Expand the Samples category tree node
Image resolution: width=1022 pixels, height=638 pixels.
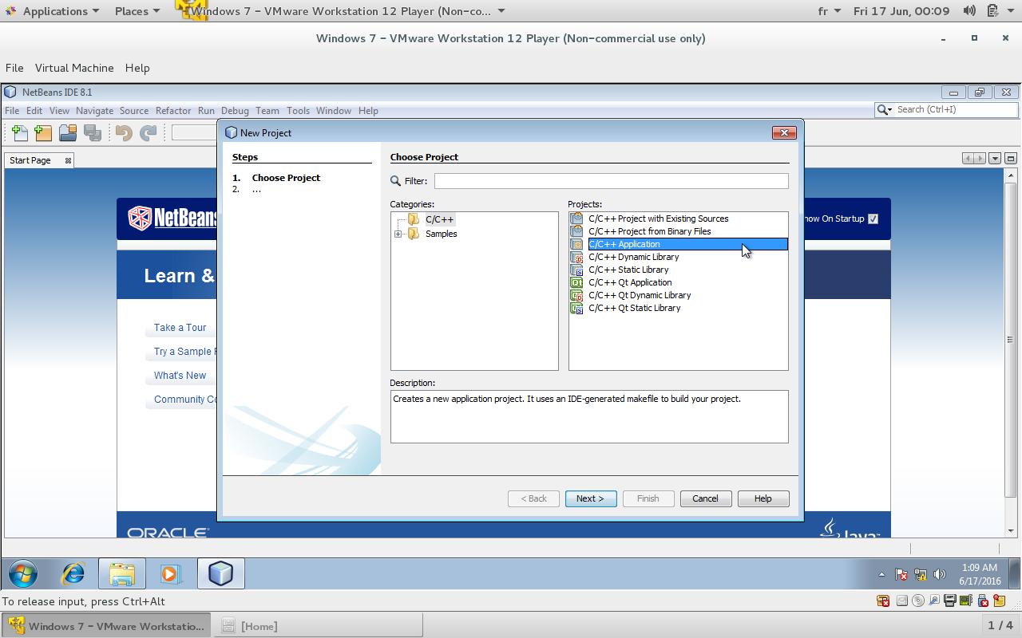point(398,234)
